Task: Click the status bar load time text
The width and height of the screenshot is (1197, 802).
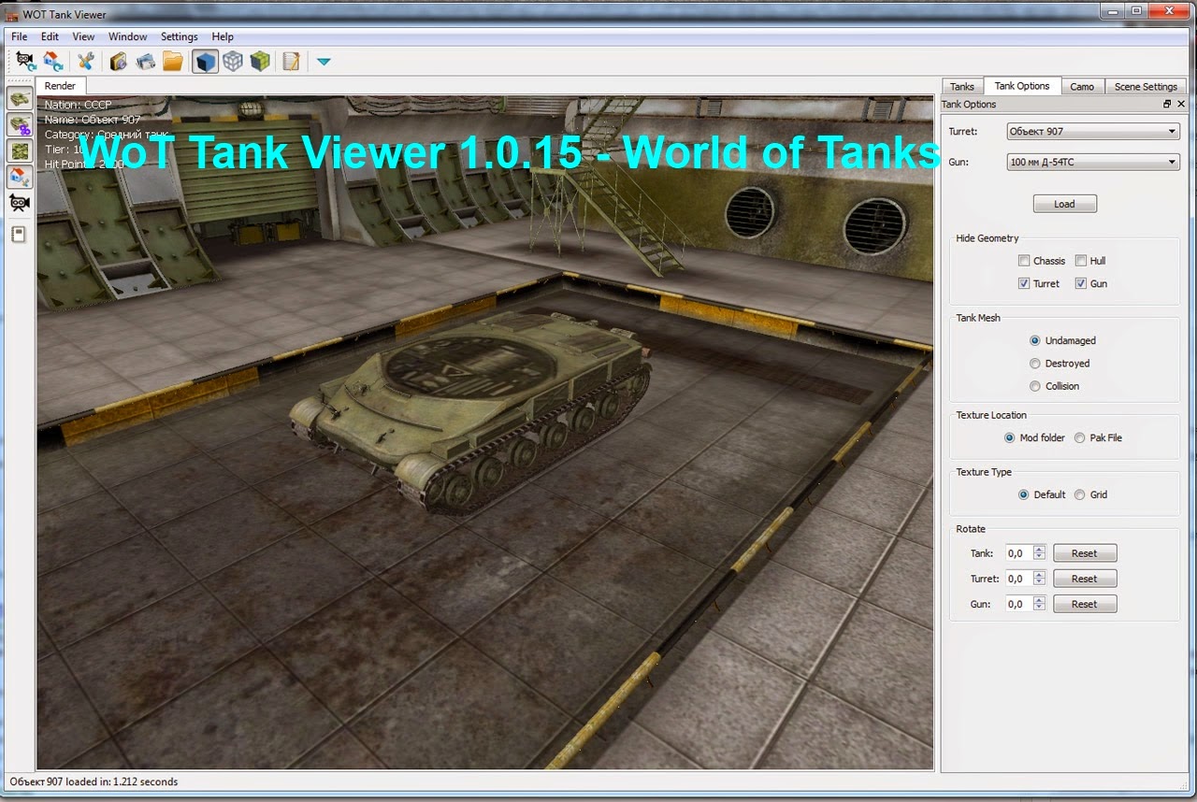Action: pos(93,781)
